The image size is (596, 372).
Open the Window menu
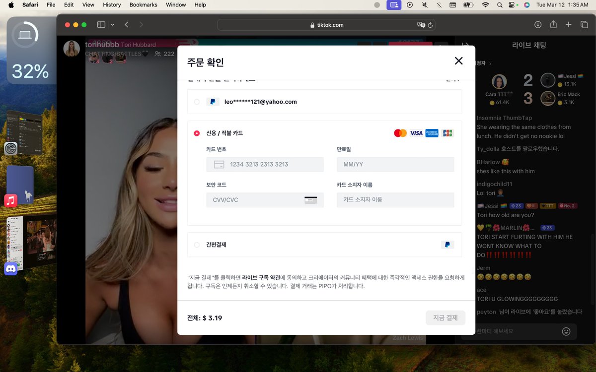point(176,4)
